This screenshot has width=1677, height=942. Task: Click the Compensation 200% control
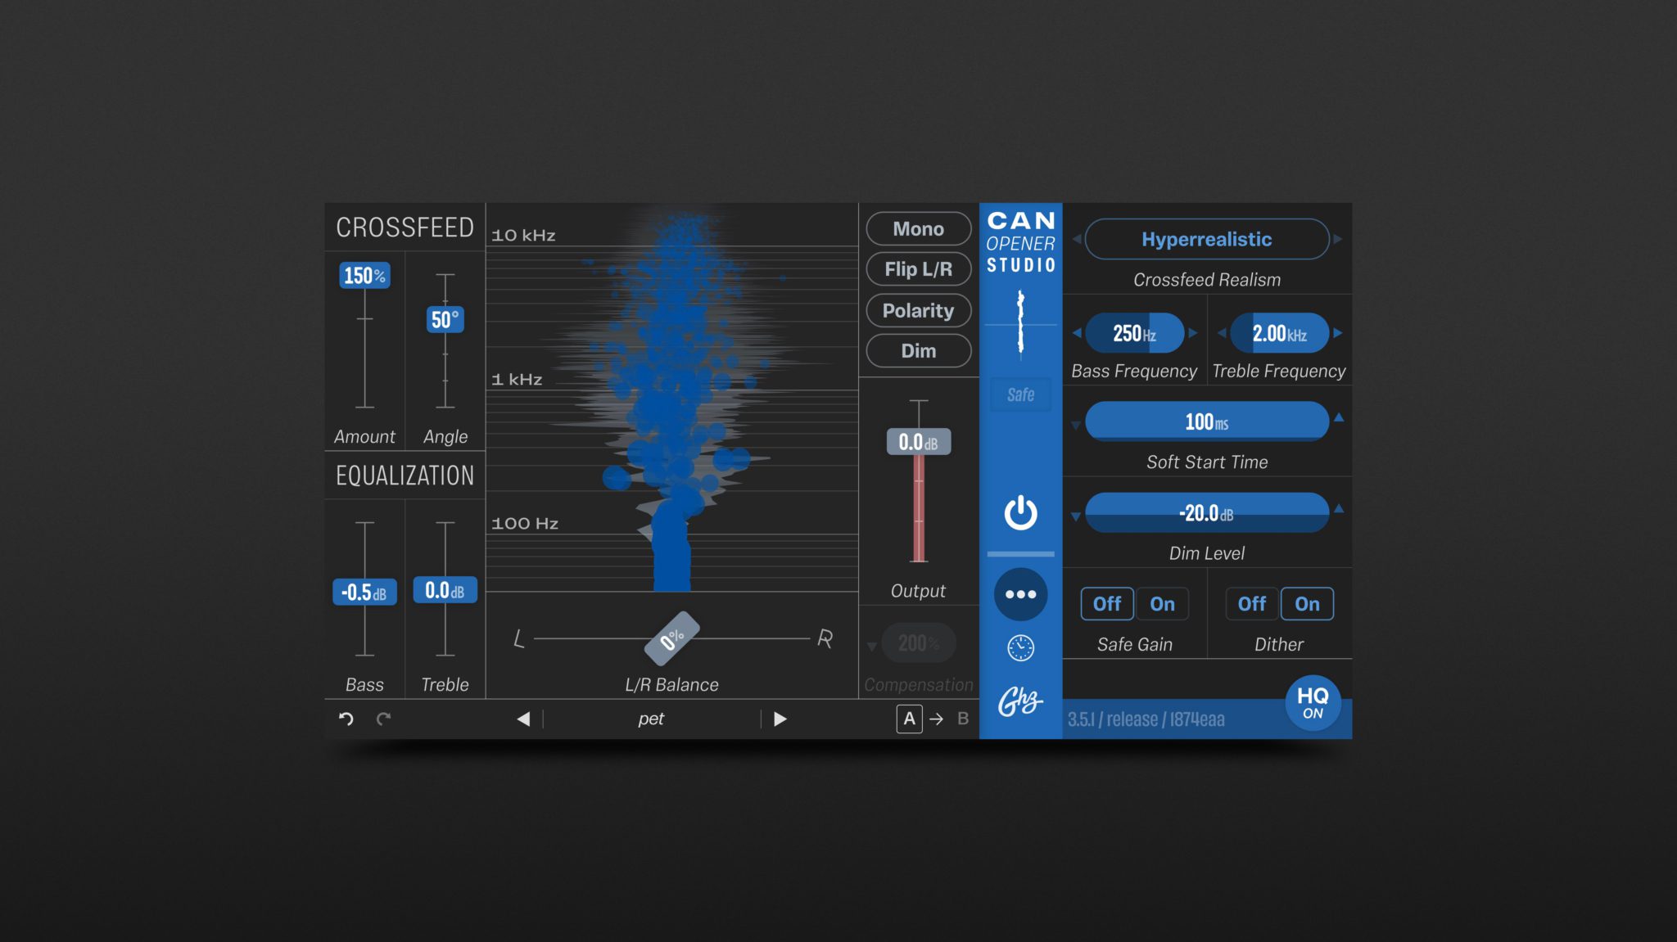(x=918, y=642)
